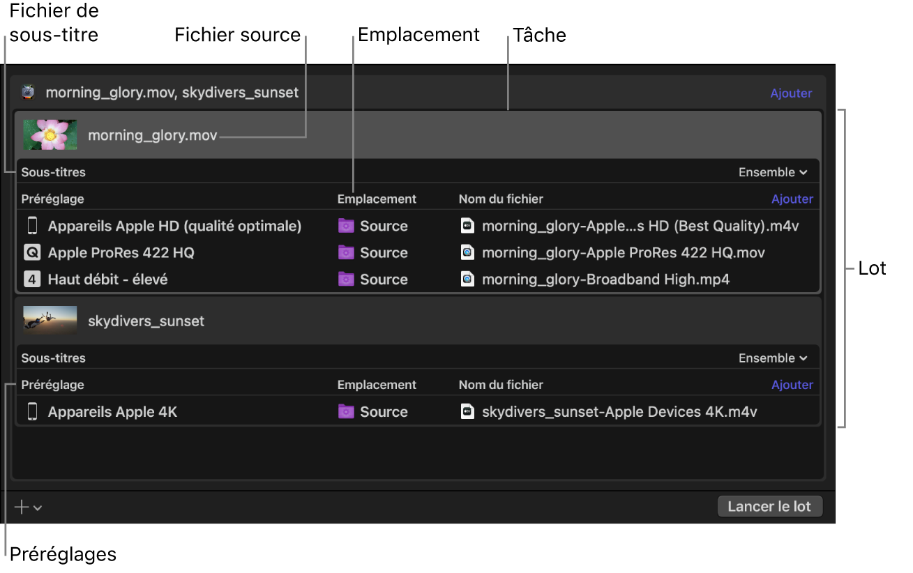This screenshot has height=573, width=913.
Task: Click the Source folder icon for Apple ProRes row
Action: tap(346, 252)
